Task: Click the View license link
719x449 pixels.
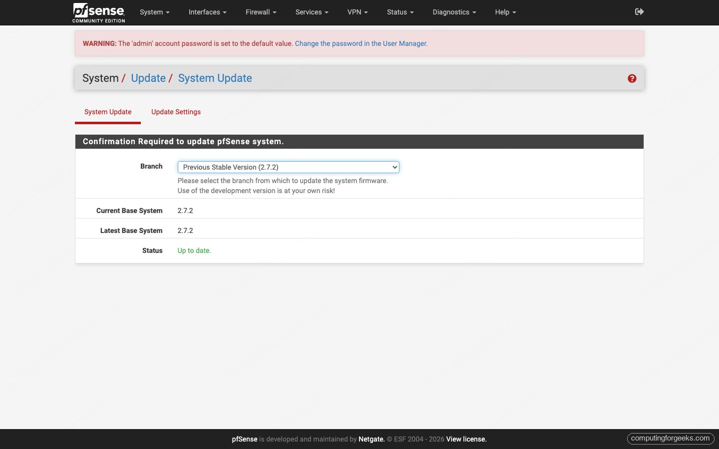Action: pyautogui.click(x=466, y=439)
